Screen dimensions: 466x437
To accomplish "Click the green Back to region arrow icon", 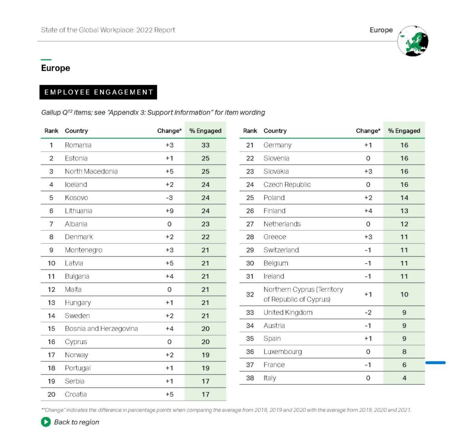I will 46,422.
